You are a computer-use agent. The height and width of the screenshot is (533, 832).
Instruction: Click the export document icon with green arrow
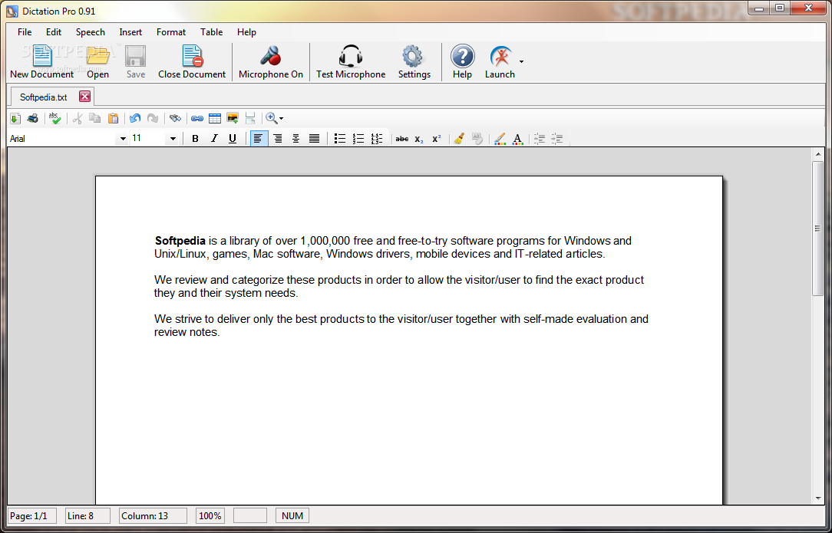15,118
